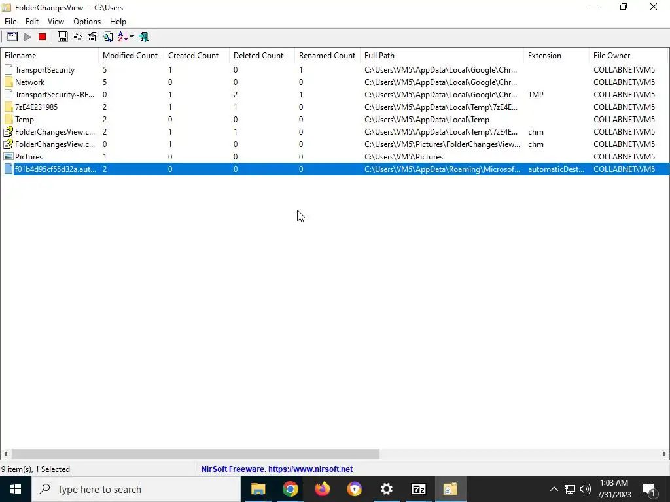Click the TMP extension cell
The image size is (670, 502).
[x=535, y=94]
